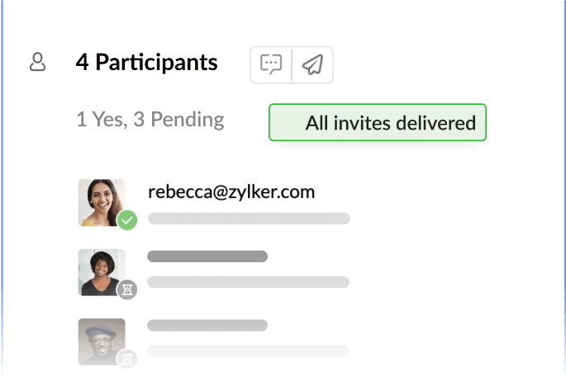
Task: Click the "All invites delivered" badge
Action: click(378, 123)
